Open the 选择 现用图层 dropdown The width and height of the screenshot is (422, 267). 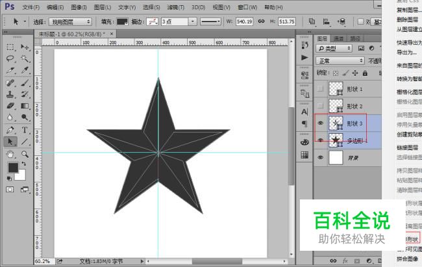pos(70,22)
